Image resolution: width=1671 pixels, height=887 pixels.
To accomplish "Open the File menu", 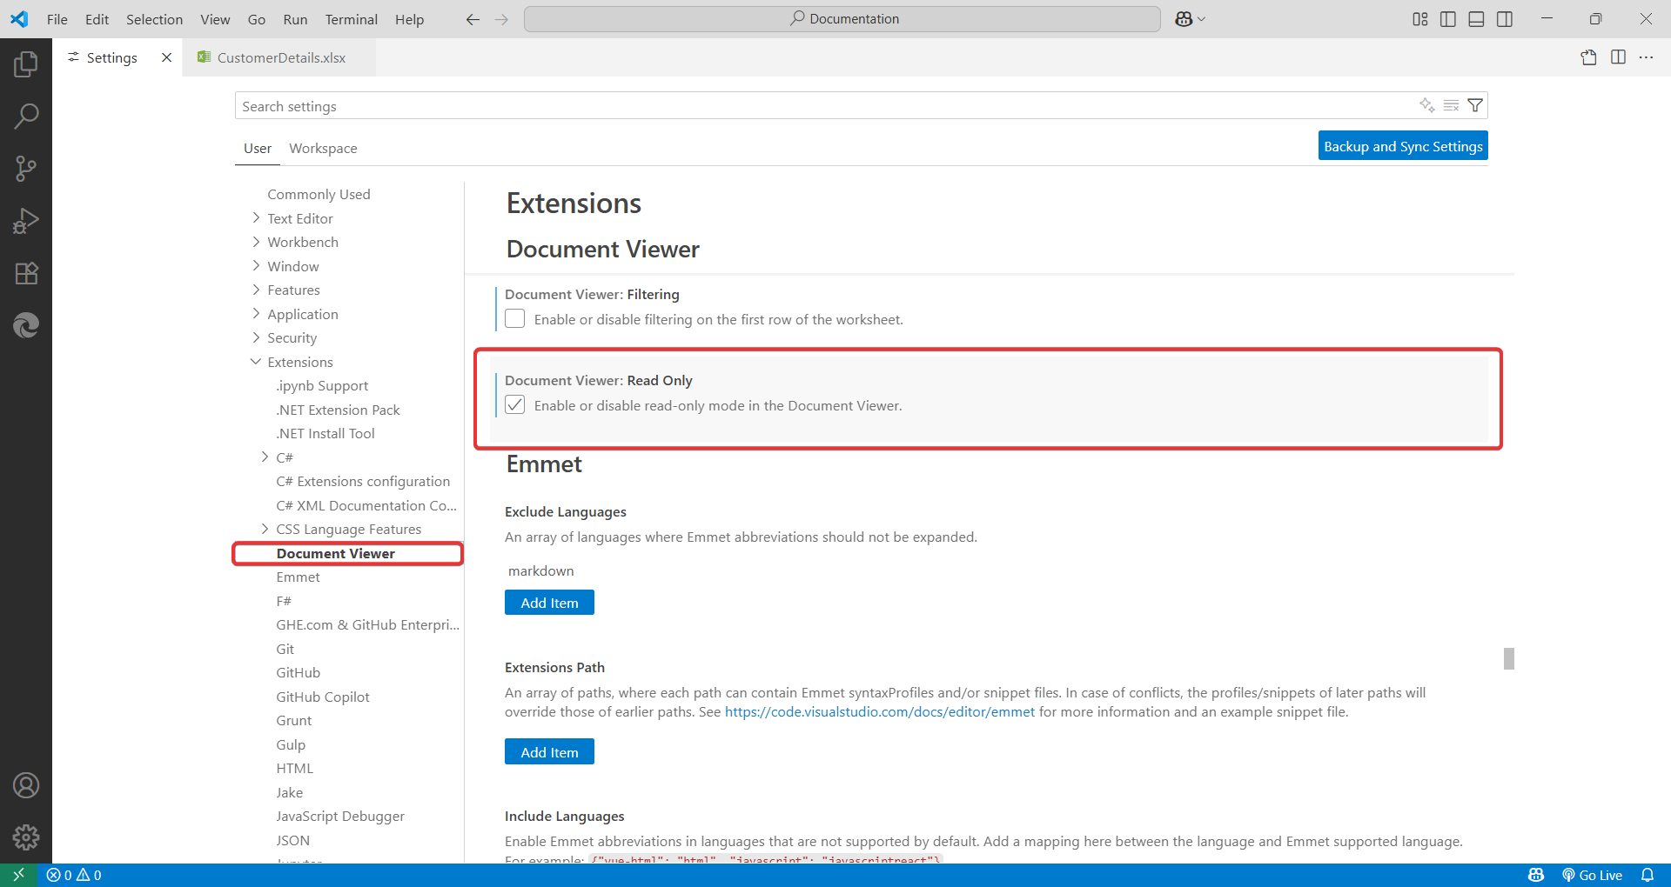I will click(57, 19).
